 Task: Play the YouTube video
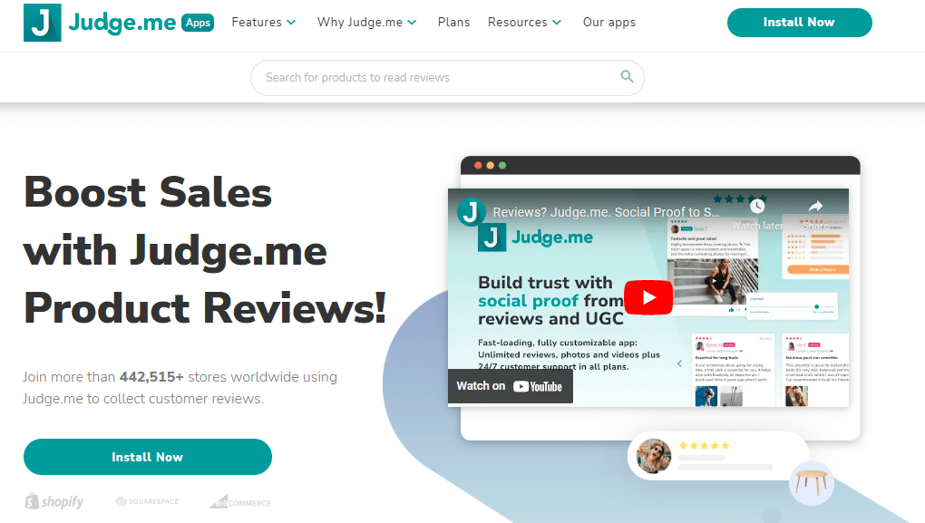(x=647, y=296)
